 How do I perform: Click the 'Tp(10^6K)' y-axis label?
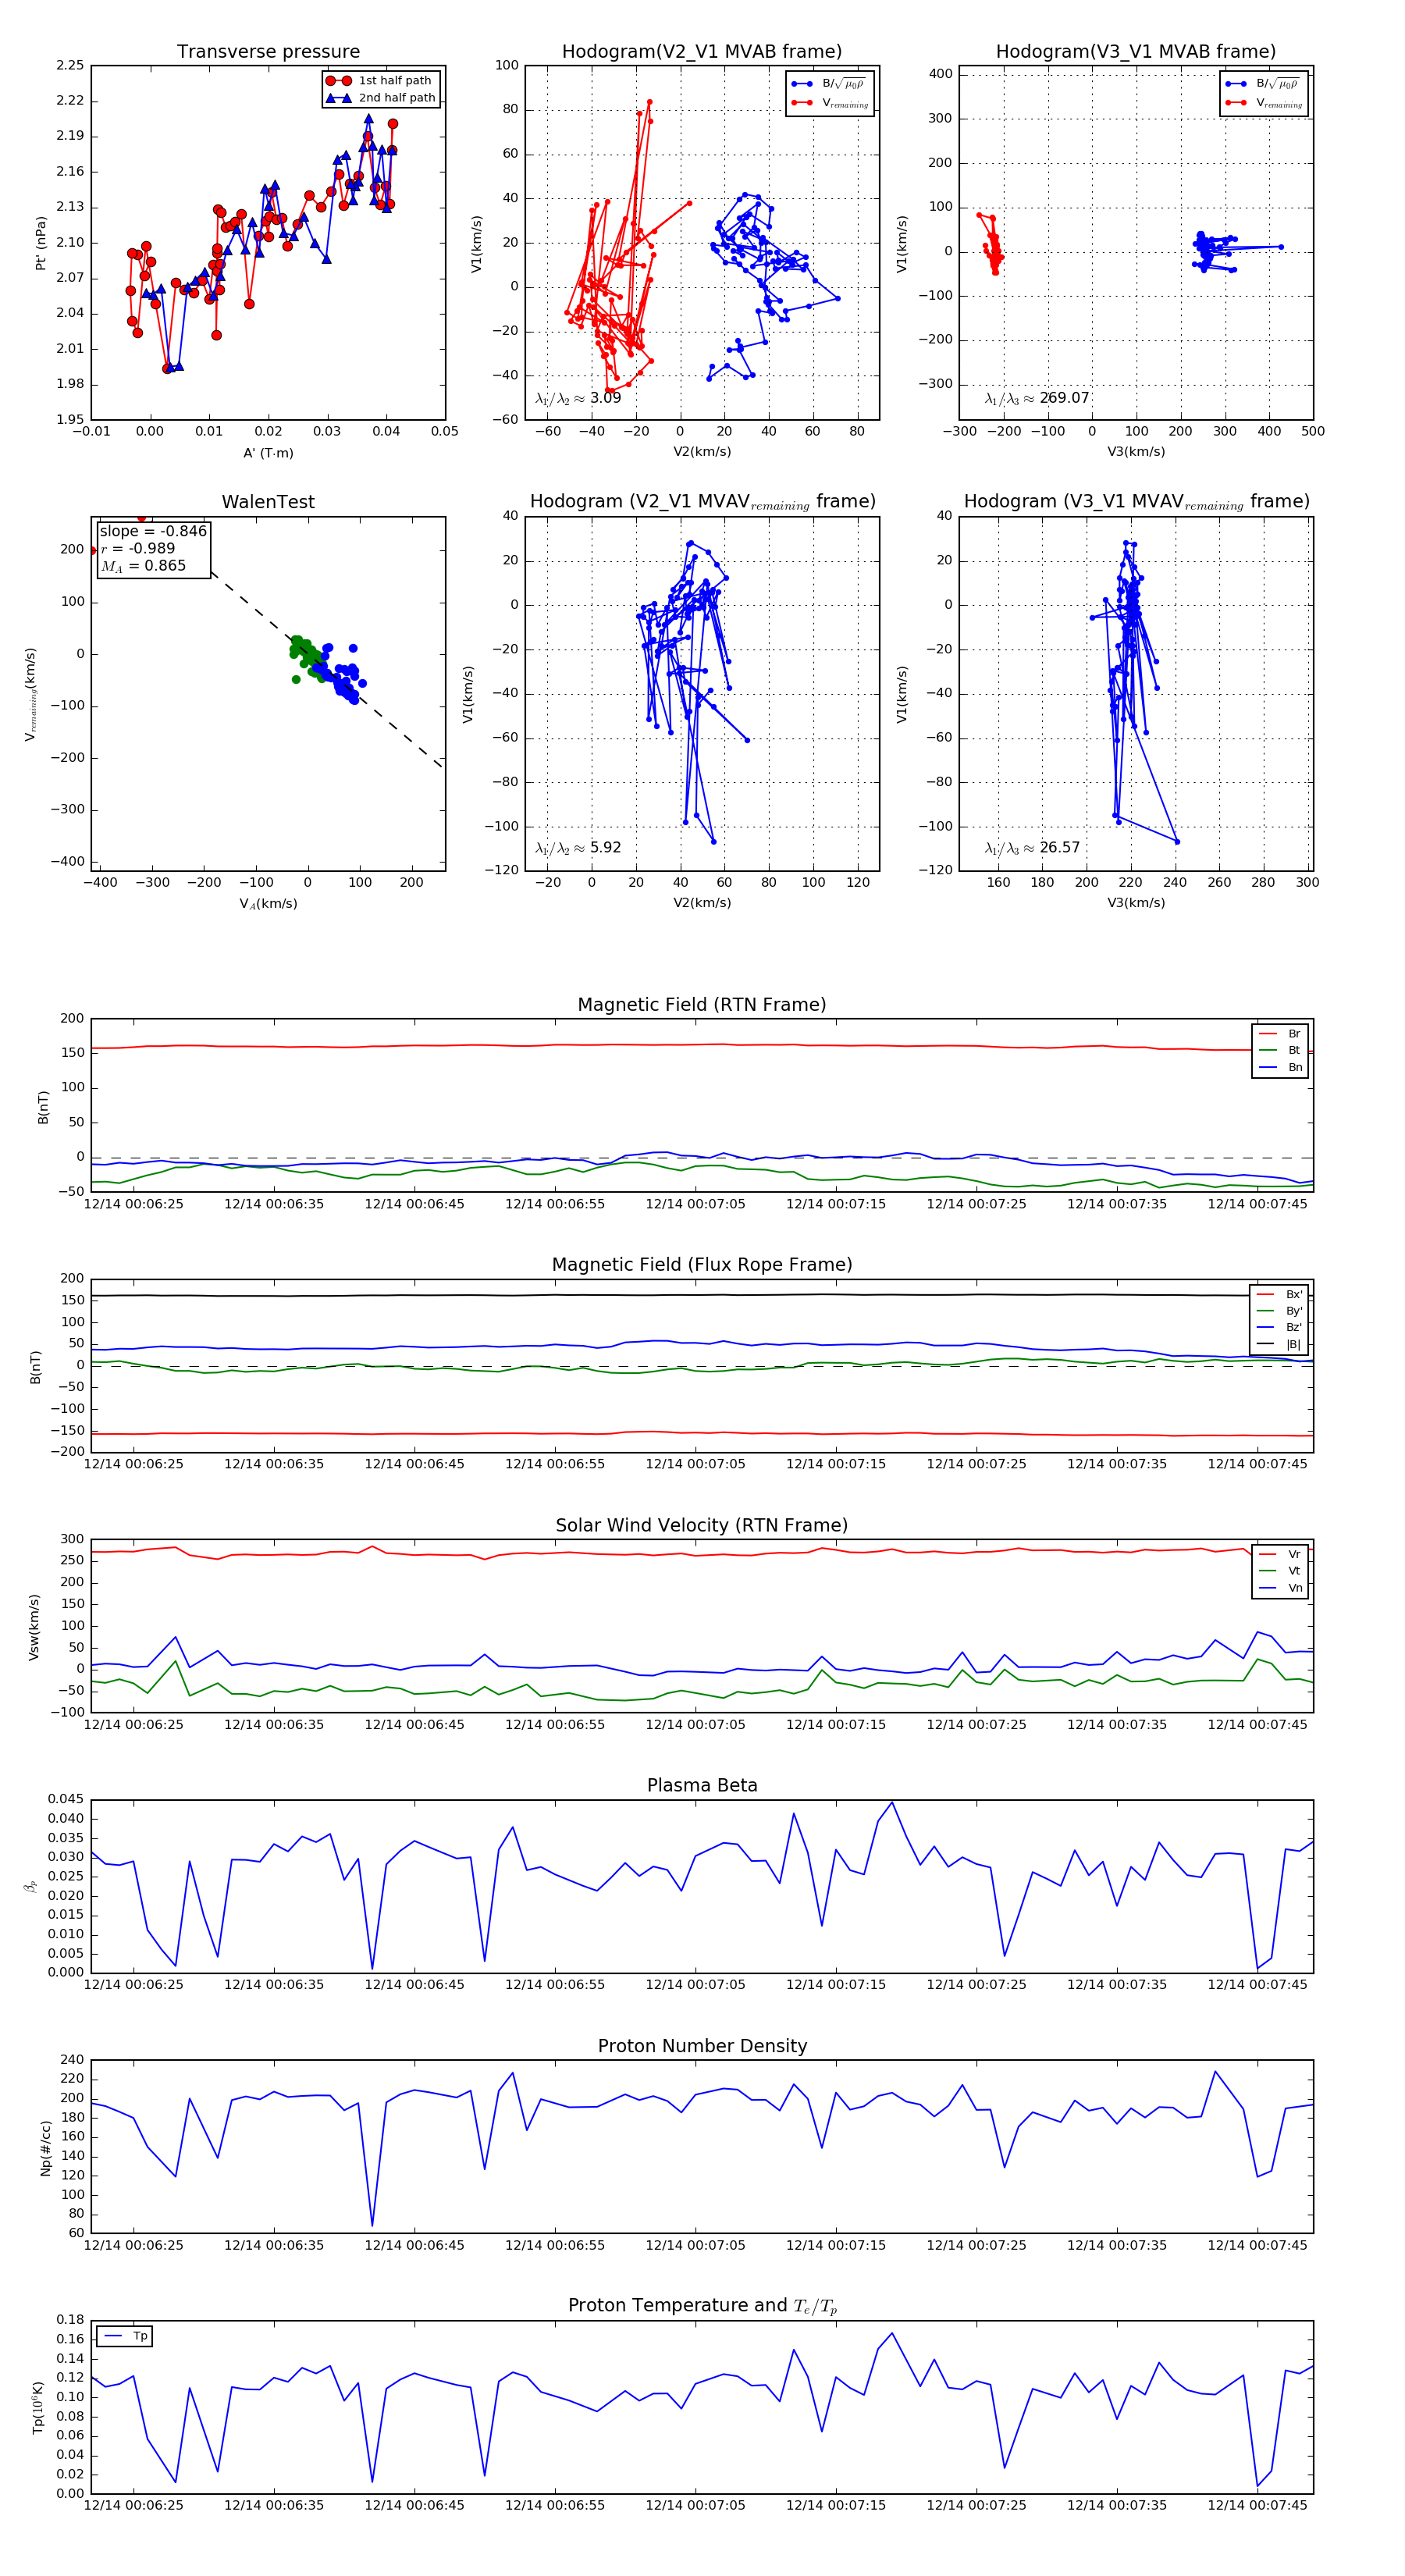pyautogui.click(x=38, y=2407)
